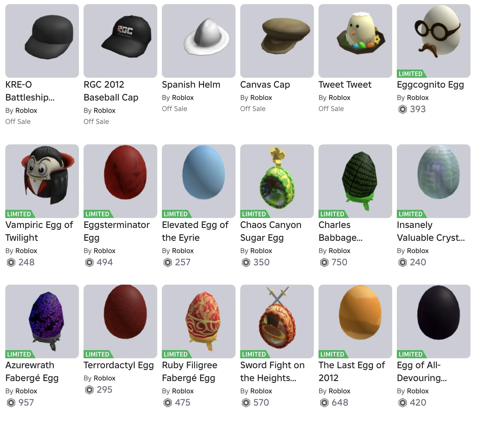Open the Eggcognito Egg thumbnail
This screenshot has width=481, height=429.
tap(433, 41)
